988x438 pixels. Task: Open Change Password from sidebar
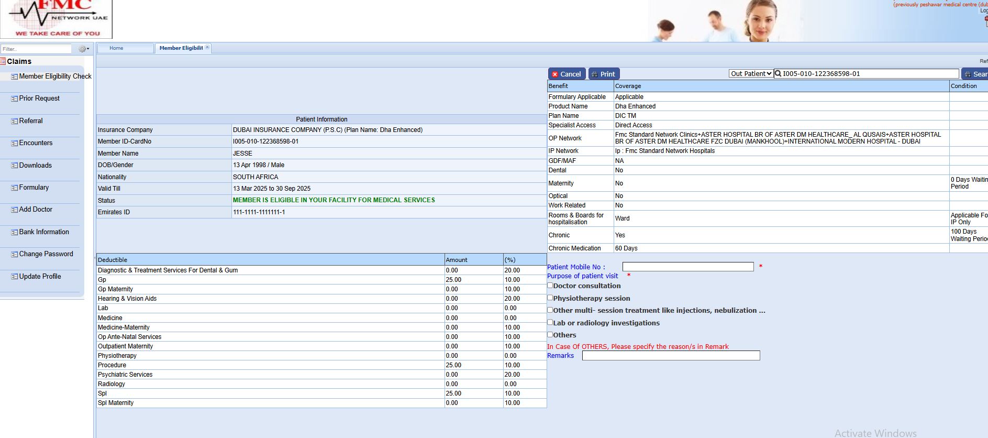click(46, 254)
